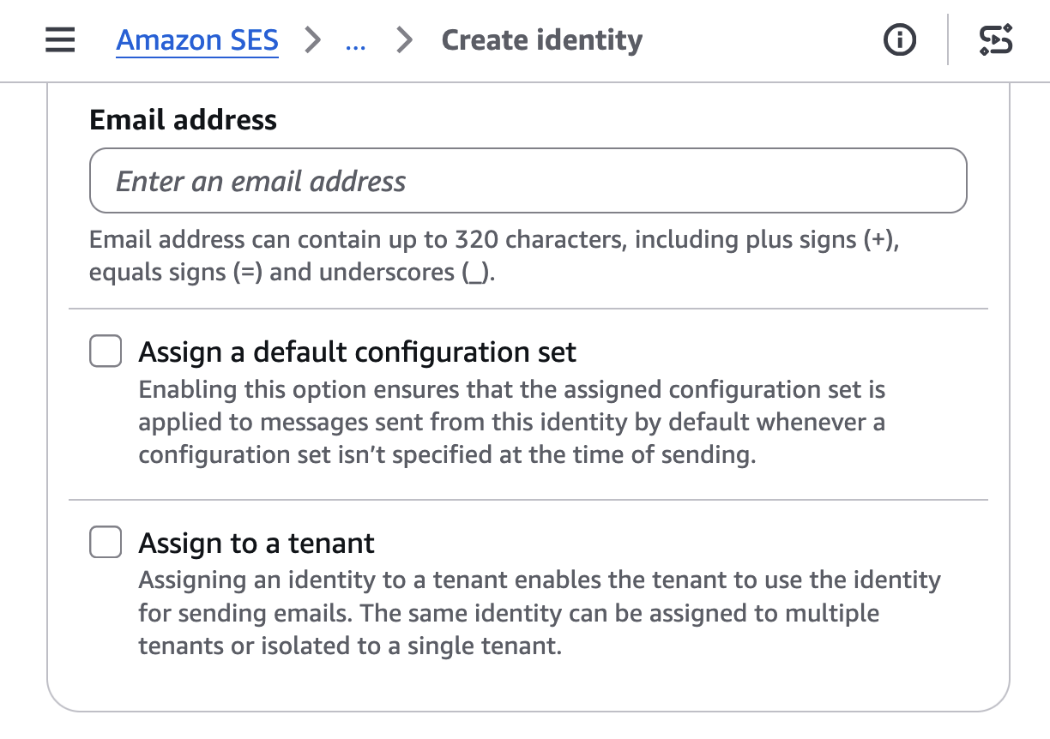The height and width of the screenshot is (739, 1050).
Task: Select the Create identity breadcrumb entry
Action: coord(541,39)
